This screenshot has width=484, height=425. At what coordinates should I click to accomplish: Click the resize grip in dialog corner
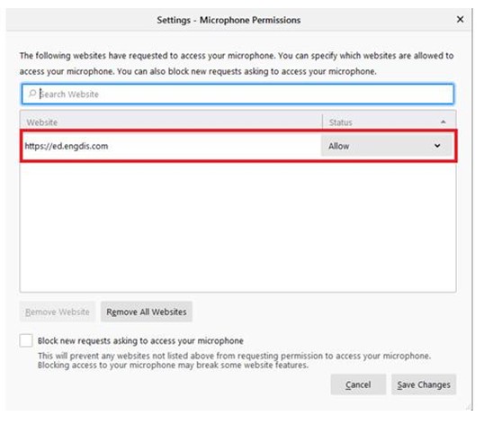[x=470, y=407]
